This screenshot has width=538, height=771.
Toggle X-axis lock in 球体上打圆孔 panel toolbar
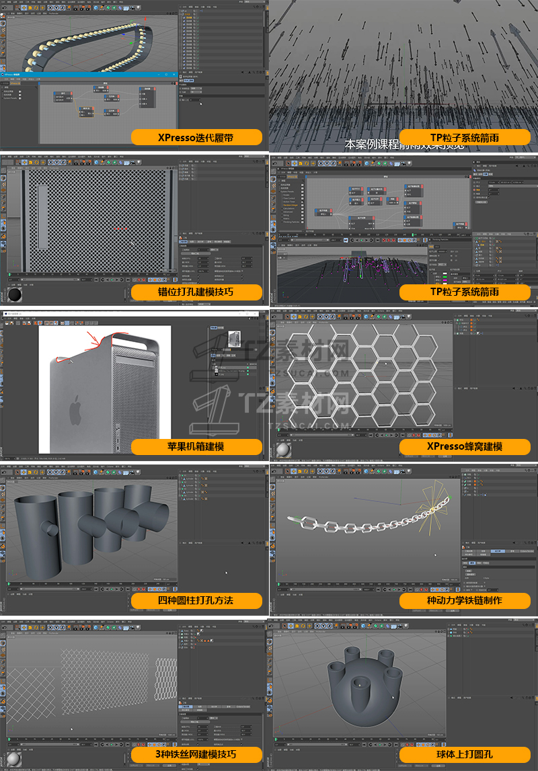pos(317,626)
